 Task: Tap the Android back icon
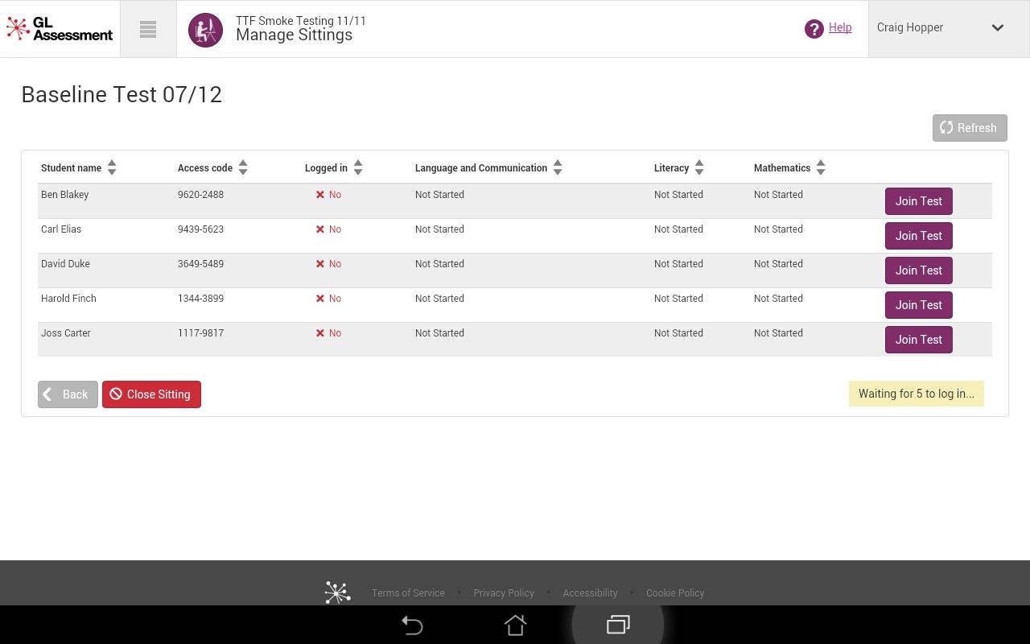412,625
